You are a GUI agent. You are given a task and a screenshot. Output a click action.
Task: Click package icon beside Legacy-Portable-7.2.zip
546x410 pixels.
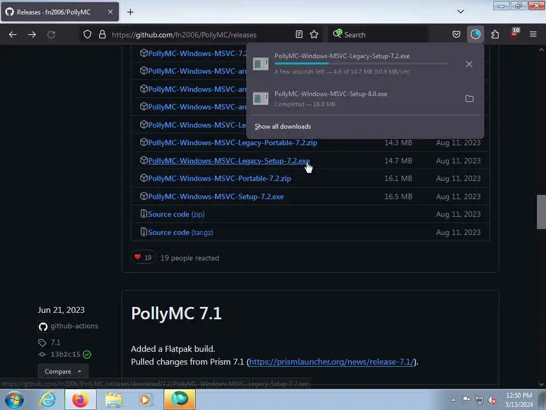pos(143,142)
